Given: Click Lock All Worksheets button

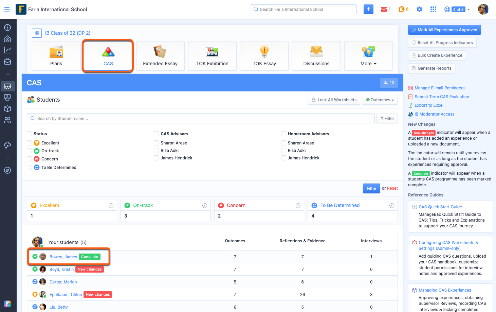Looking at the screenshot, I should click(x=334, y=100).
